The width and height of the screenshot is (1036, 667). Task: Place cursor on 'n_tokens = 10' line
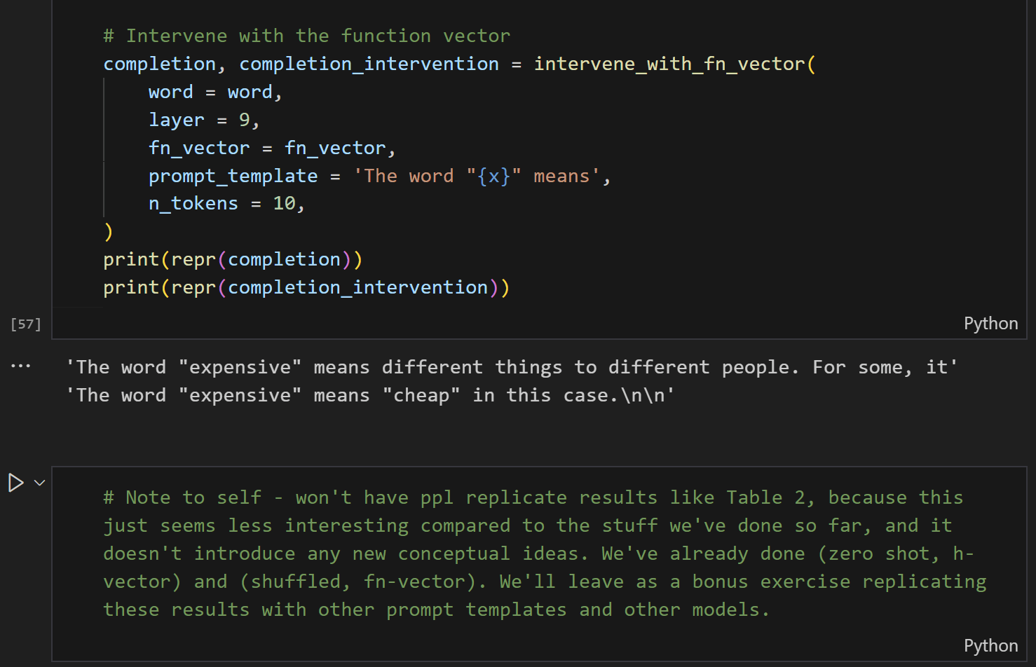click(226, 203)
